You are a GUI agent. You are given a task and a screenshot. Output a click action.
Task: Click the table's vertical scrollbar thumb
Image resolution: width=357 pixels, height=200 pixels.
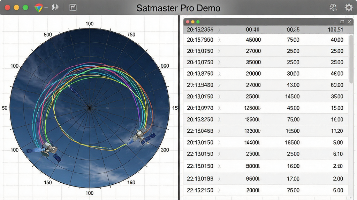[x=351, y=59]
